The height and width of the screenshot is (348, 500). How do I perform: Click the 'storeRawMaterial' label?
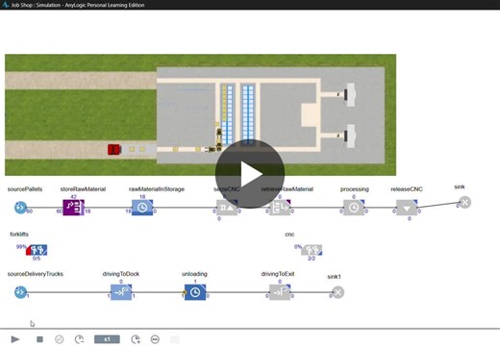click(83, 189)
